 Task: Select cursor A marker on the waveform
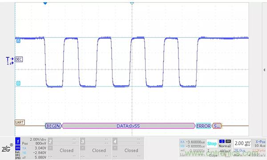18,41
